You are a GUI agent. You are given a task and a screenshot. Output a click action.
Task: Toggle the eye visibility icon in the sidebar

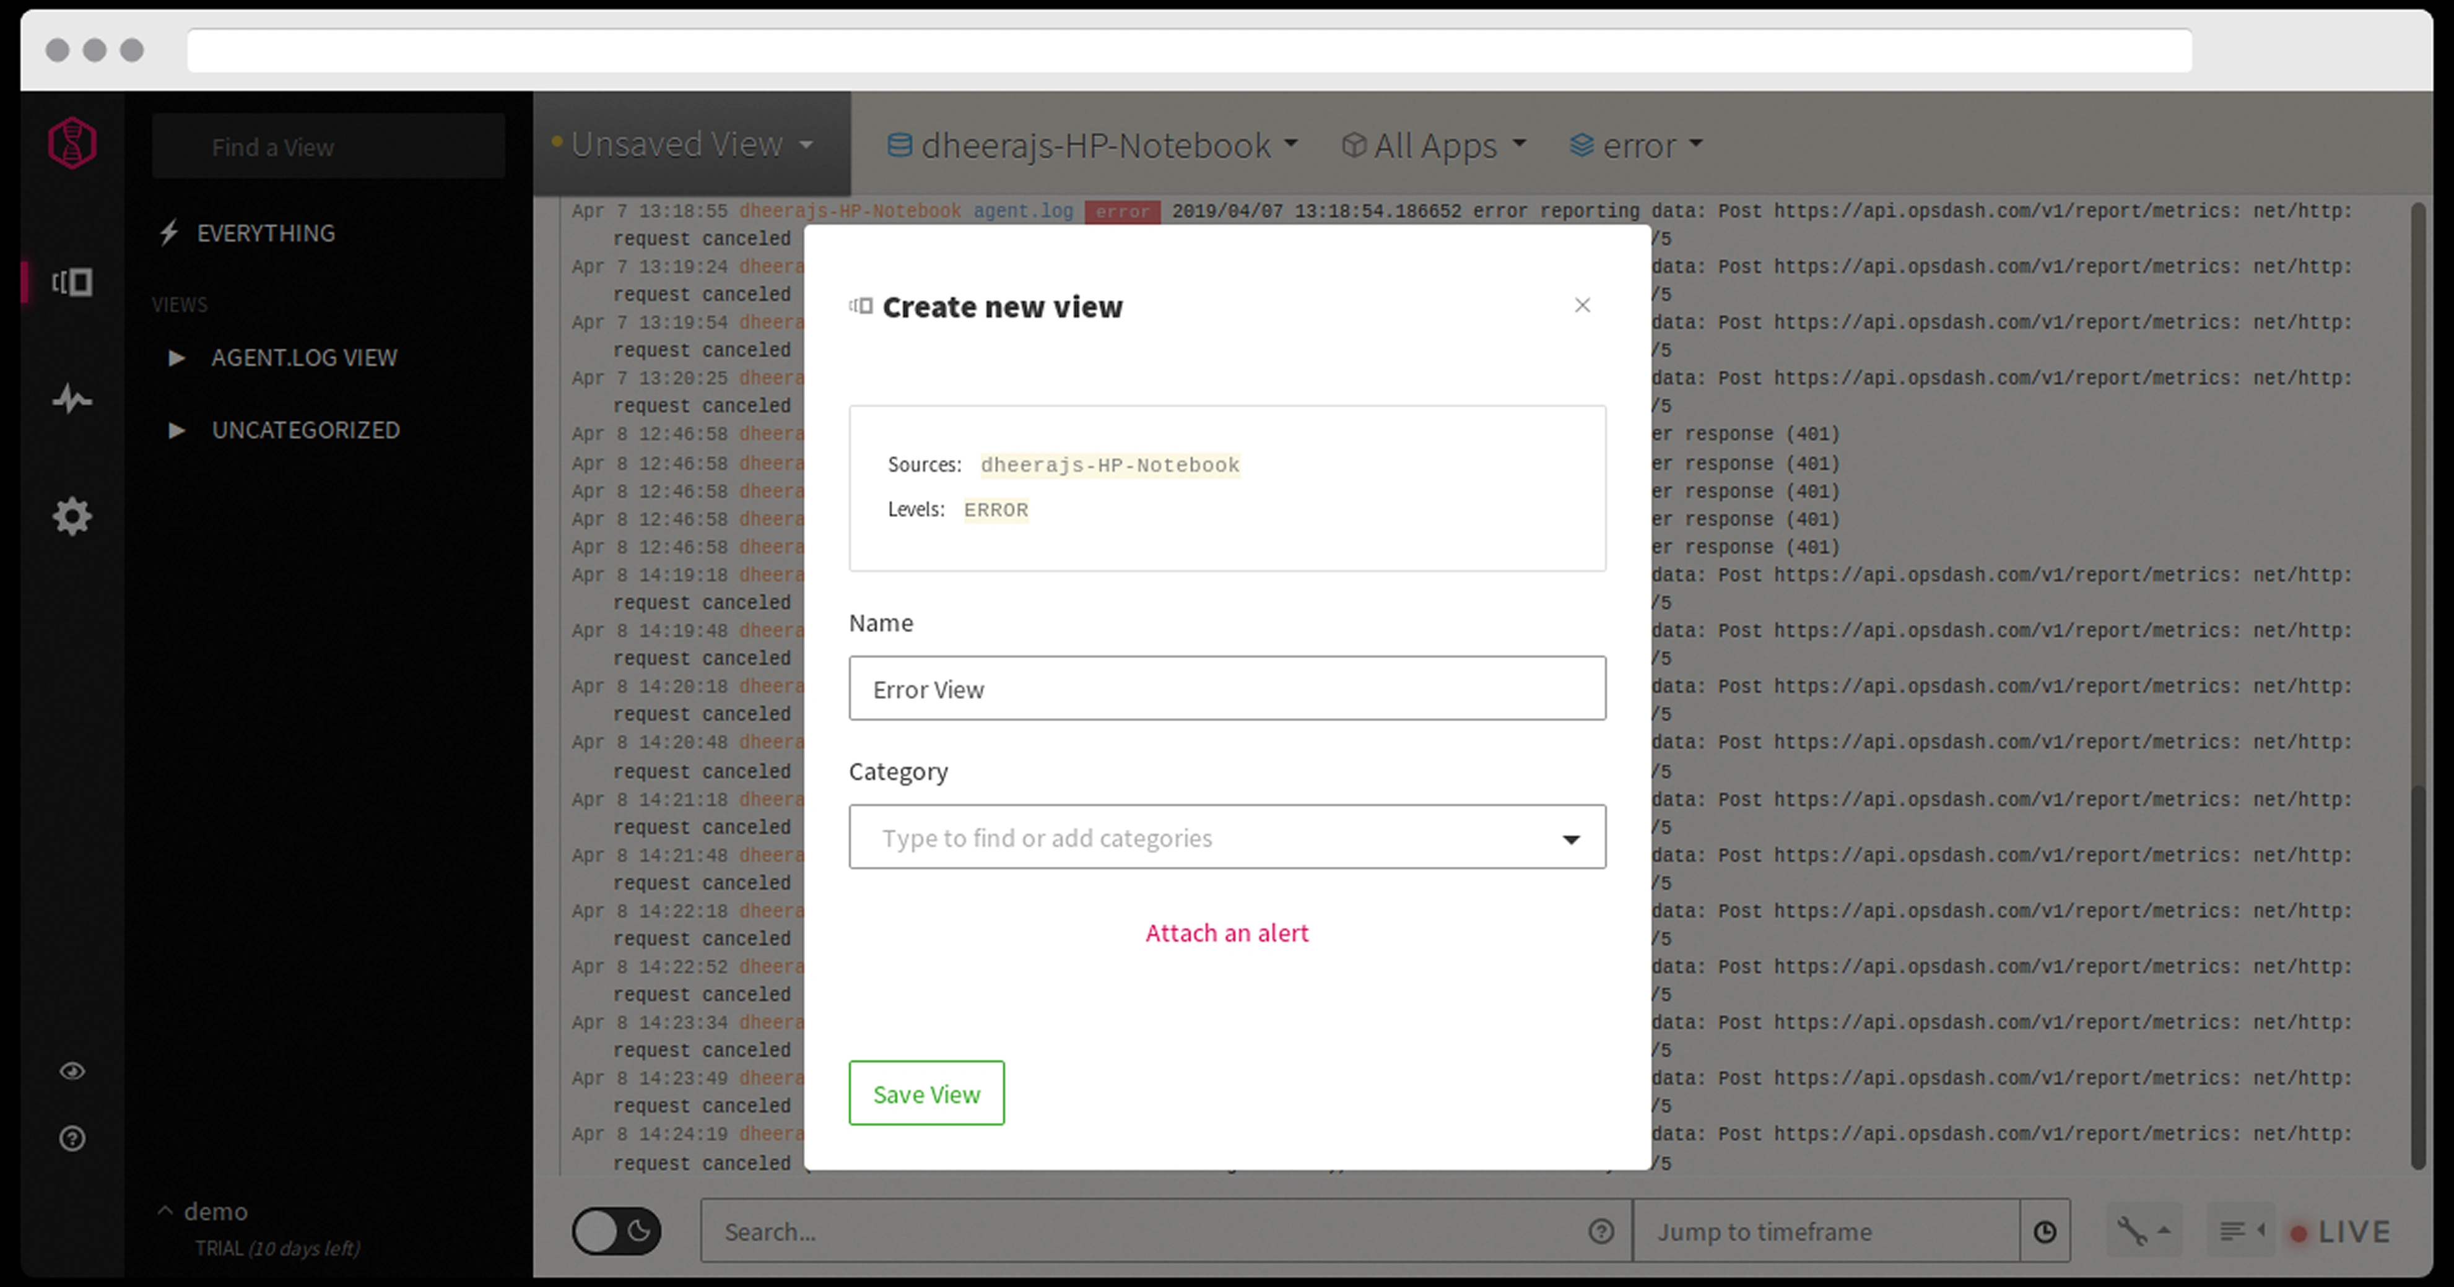click(x=72, y=1071)
